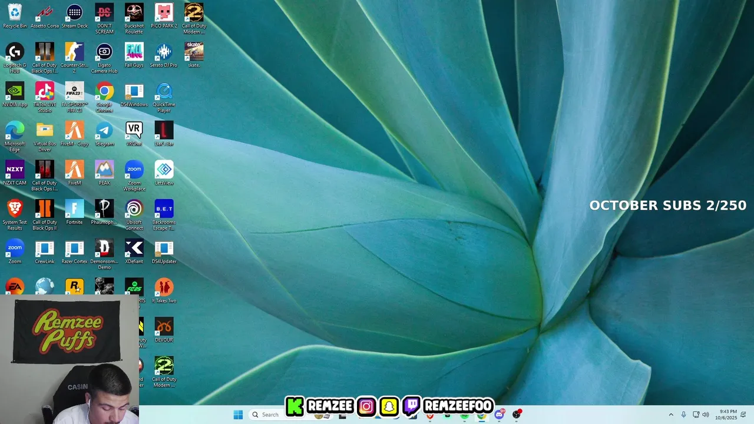Open EA SPORTS FIFA 23 icon
This screenshot has width=754, height=424.
[75, 97]
